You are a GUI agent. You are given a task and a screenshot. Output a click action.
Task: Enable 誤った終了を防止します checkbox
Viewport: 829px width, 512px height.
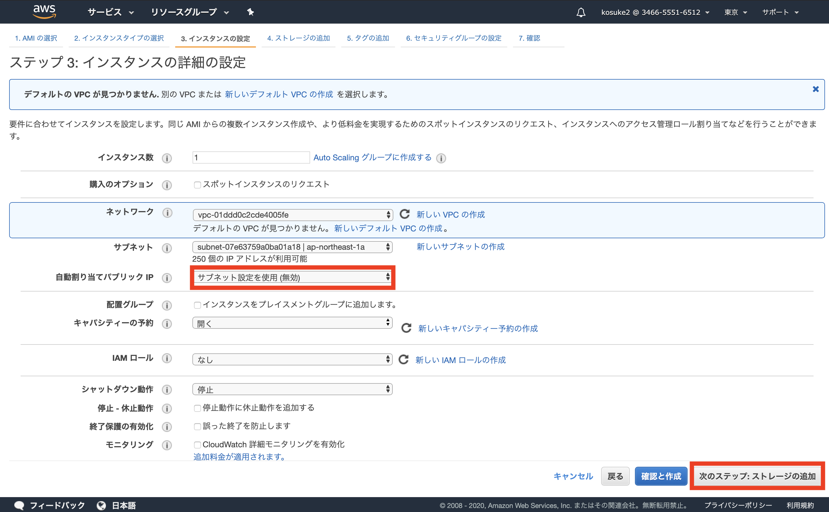click(x=197, y=426)
